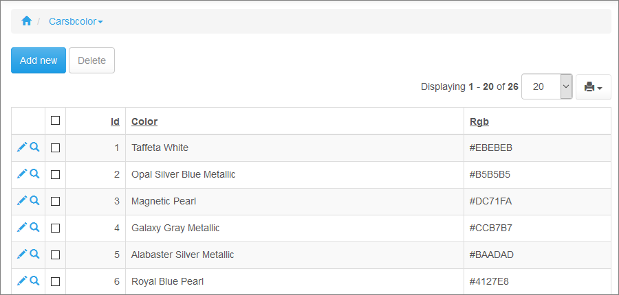
Task: Expand the printer export dropdown
Action: 593,87
